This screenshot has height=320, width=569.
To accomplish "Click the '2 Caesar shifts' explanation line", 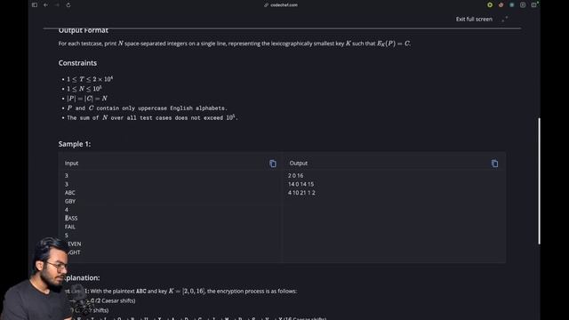I will point(113,300).
